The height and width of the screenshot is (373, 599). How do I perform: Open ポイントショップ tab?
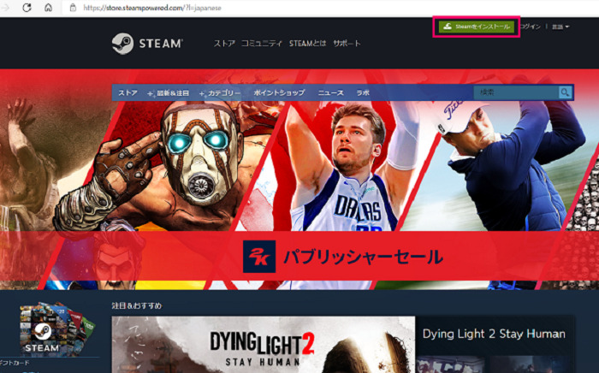coord(279,92)
